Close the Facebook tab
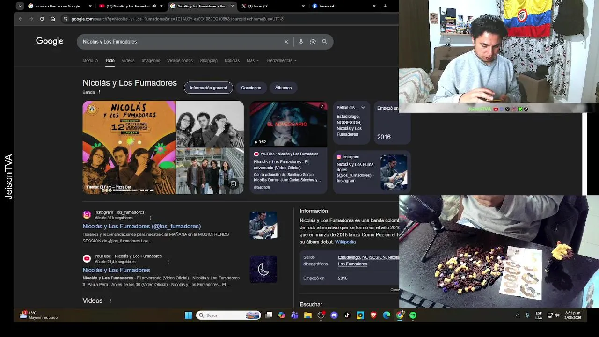This screenshot has width=599, height=337. point(374,6)
